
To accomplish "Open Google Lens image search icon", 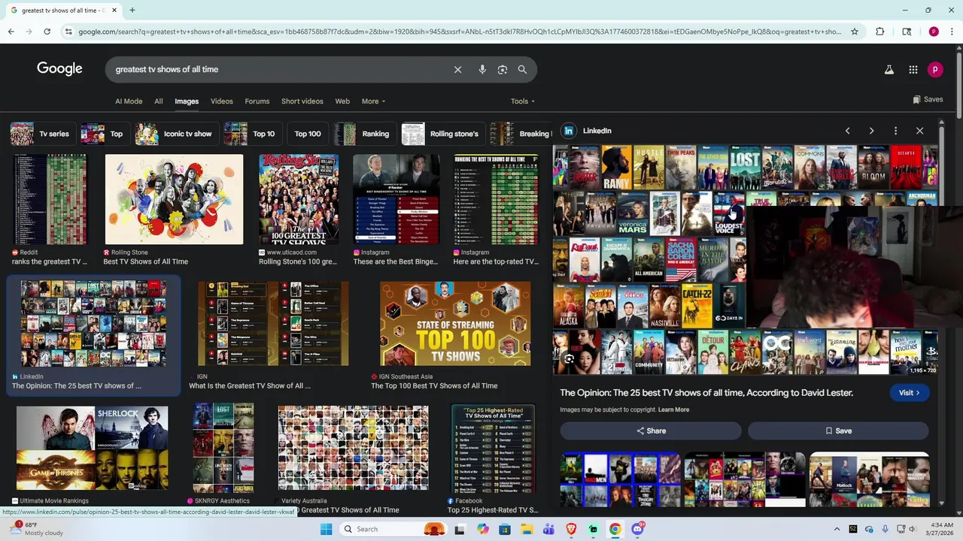I will click(503, 69).
